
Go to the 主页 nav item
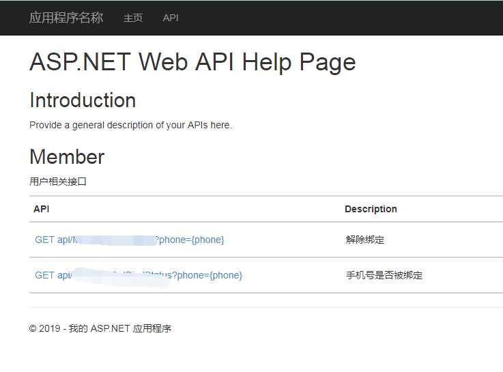pyautogui.click(x=133, y=18)
